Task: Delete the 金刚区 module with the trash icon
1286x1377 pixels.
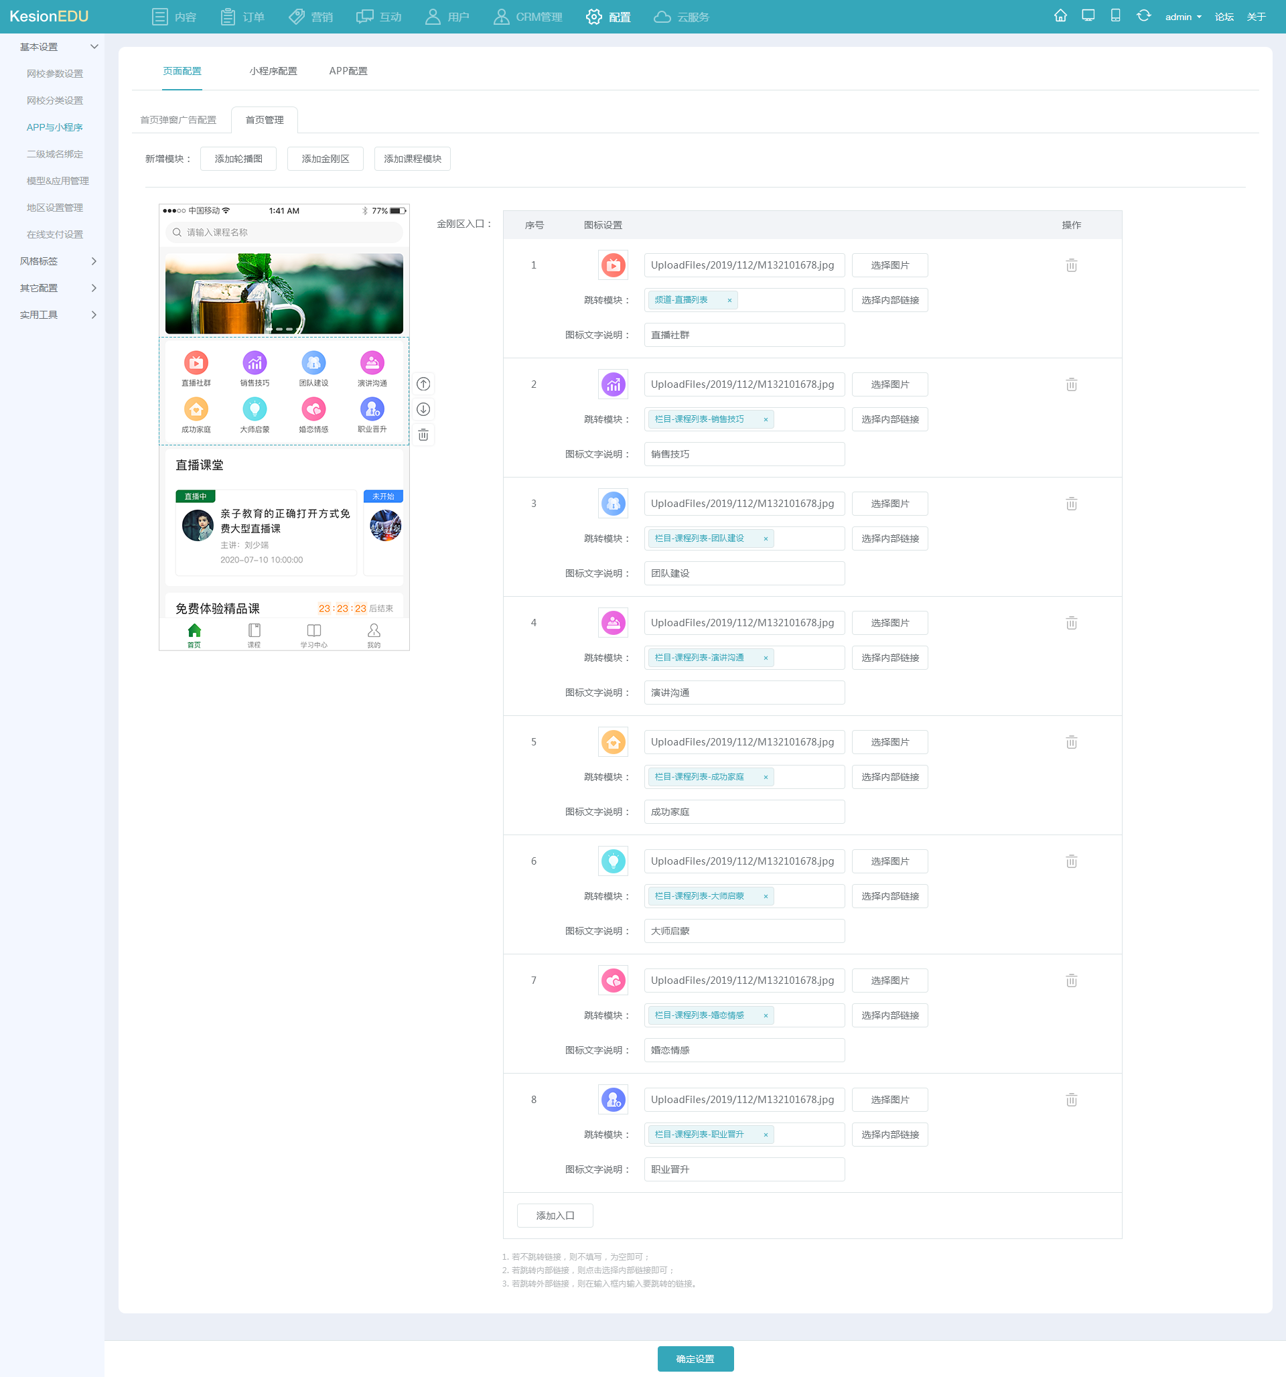Action: pyautogui.click(x=423, y=434)
